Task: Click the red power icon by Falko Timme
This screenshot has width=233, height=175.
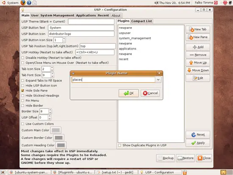Action: (216, 3)
